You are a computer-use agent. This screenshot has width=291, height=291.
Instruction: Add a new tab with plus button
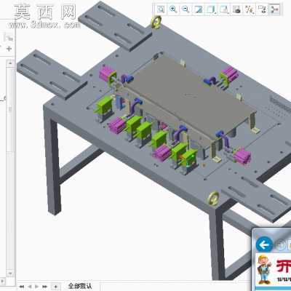56,287
